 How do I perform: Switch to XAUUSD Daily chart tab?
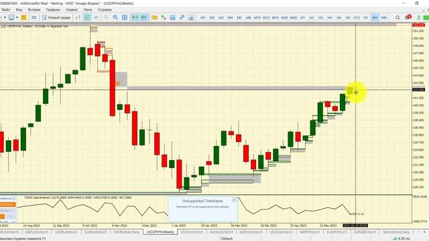(x=396, y=232)
